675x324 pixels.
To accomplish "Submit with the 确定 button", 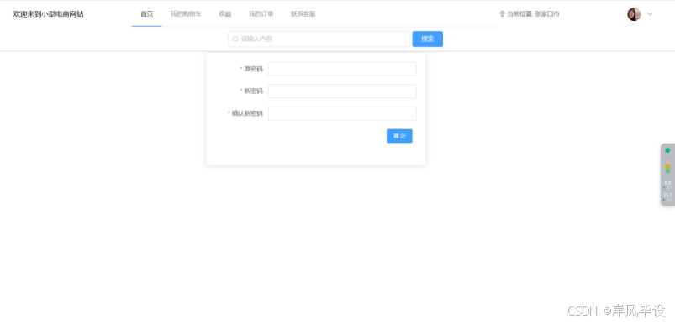I will (399, 136).
